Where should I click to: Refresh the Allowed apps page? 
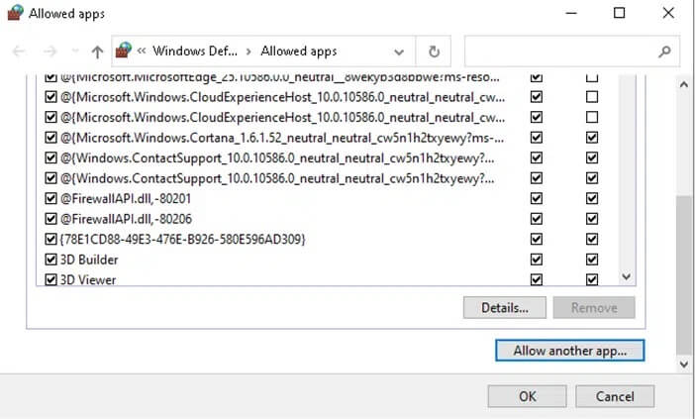pyautogui.click(x=434, y=52)
